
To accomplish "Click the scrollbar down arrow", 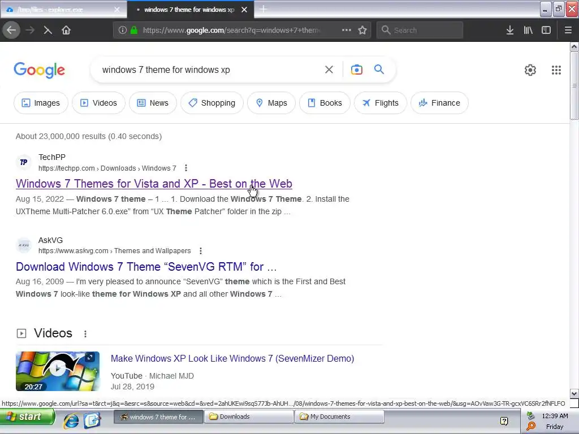I will 574,393.
